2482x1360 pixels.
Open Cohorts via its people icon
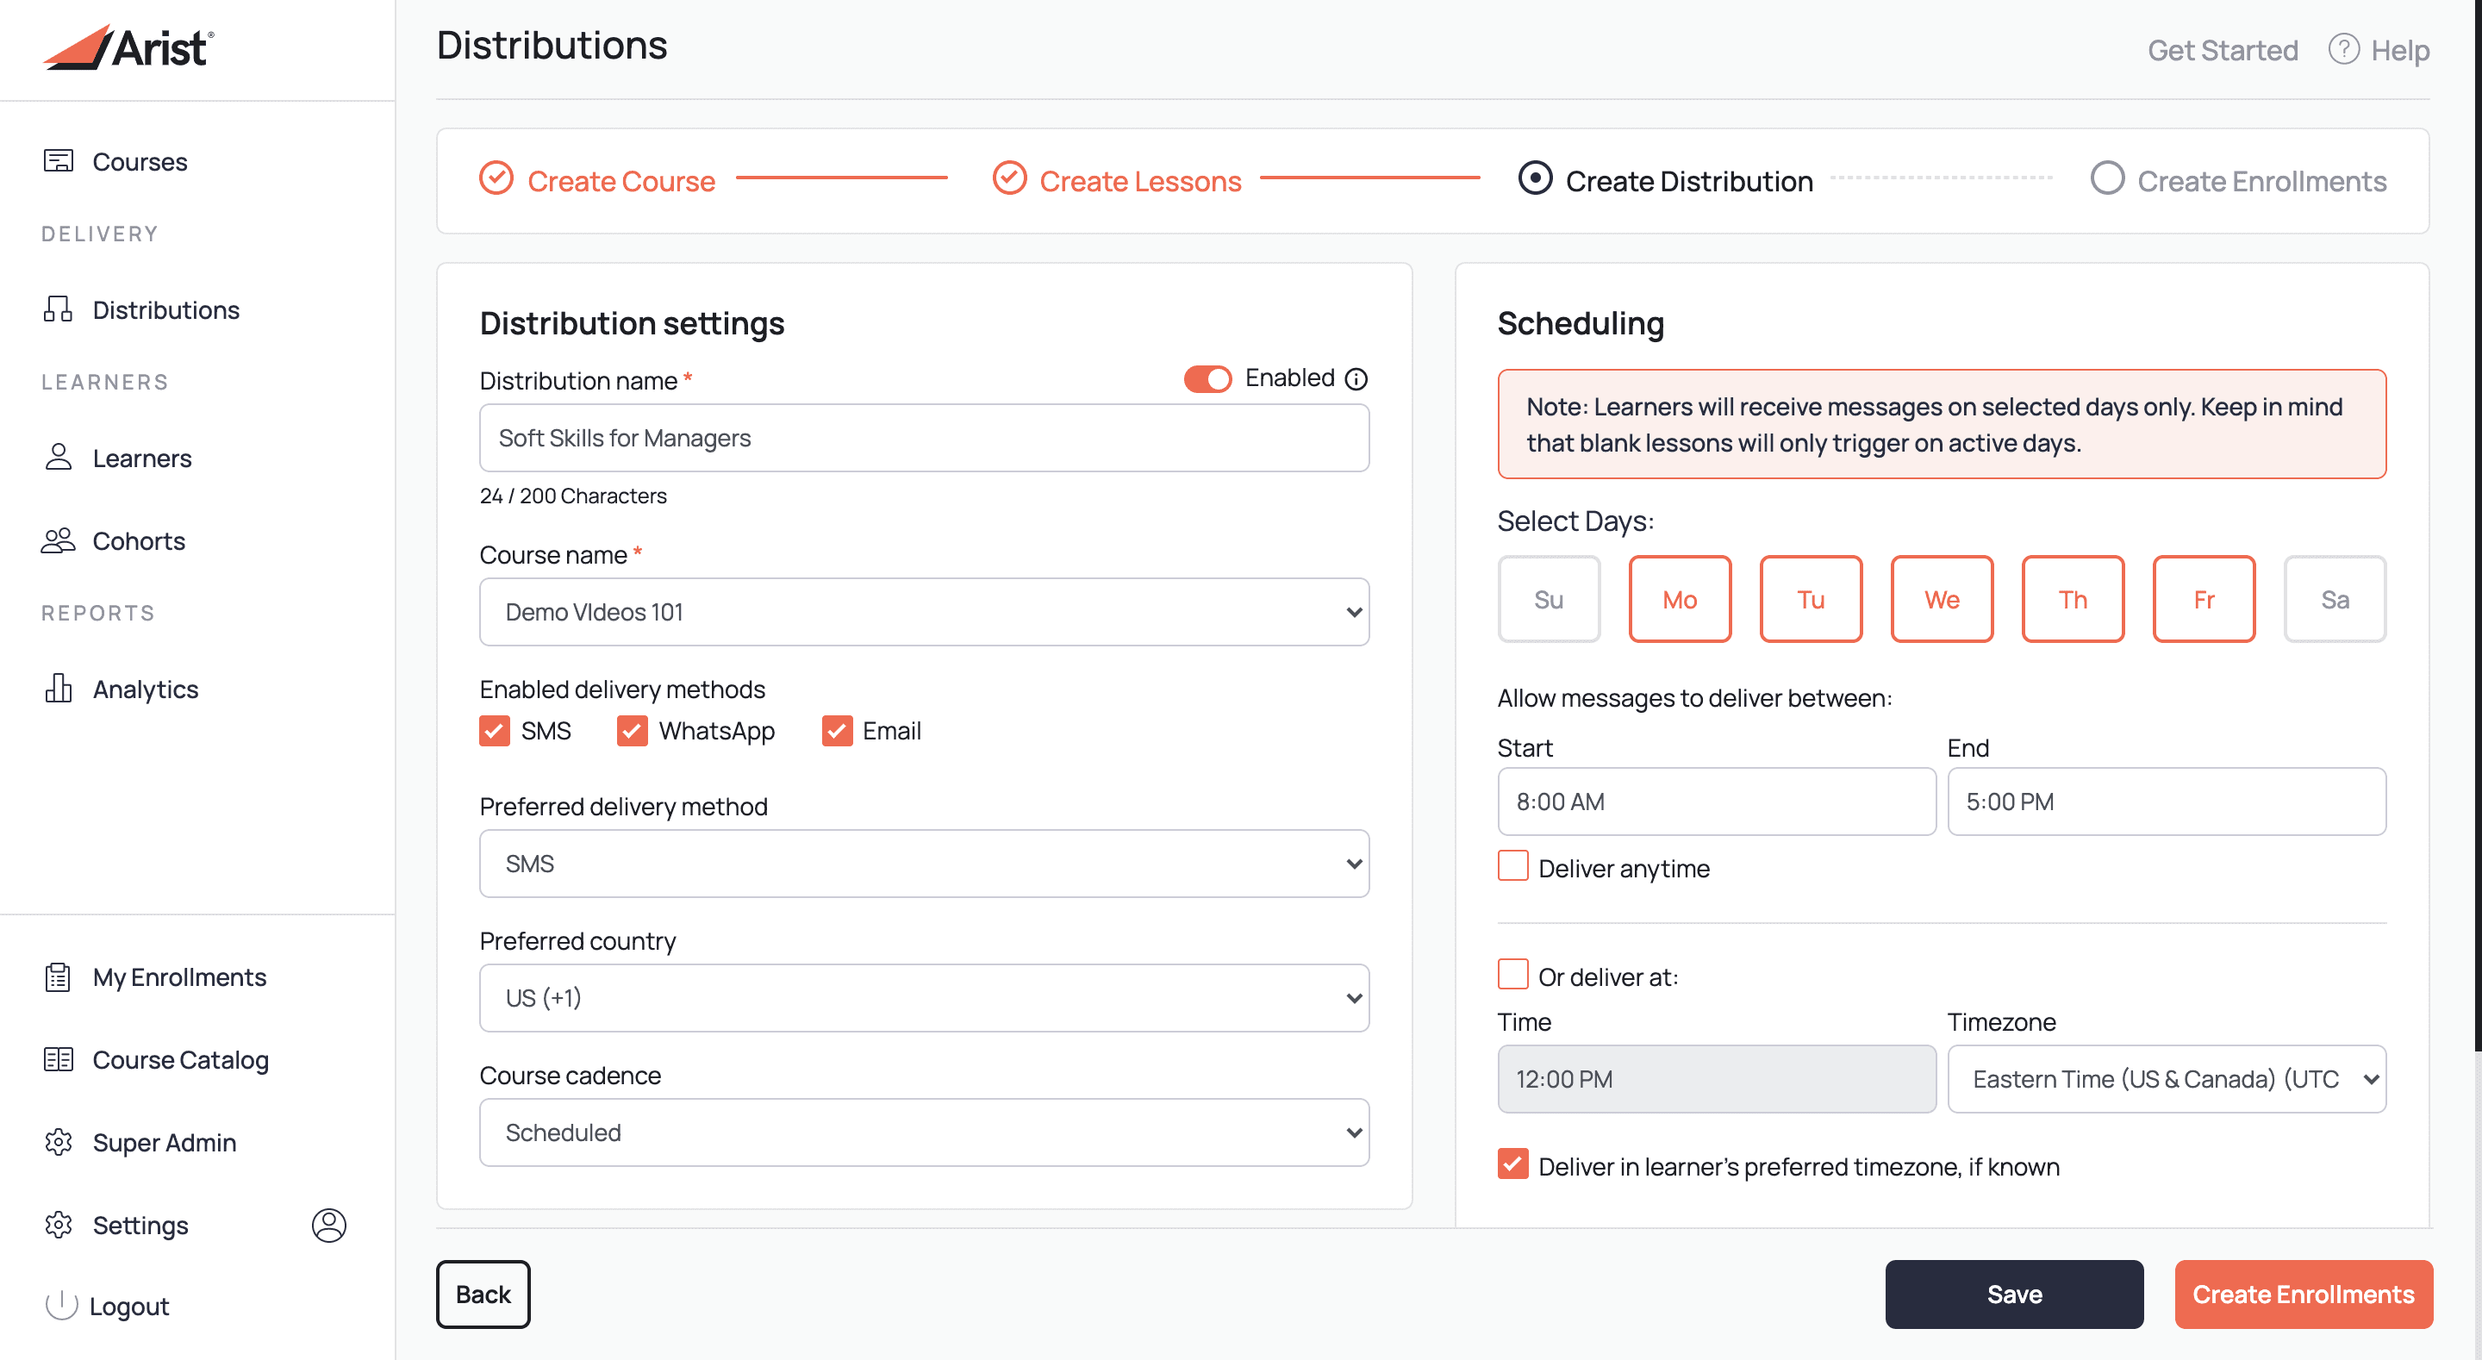[x=58, y=540]
